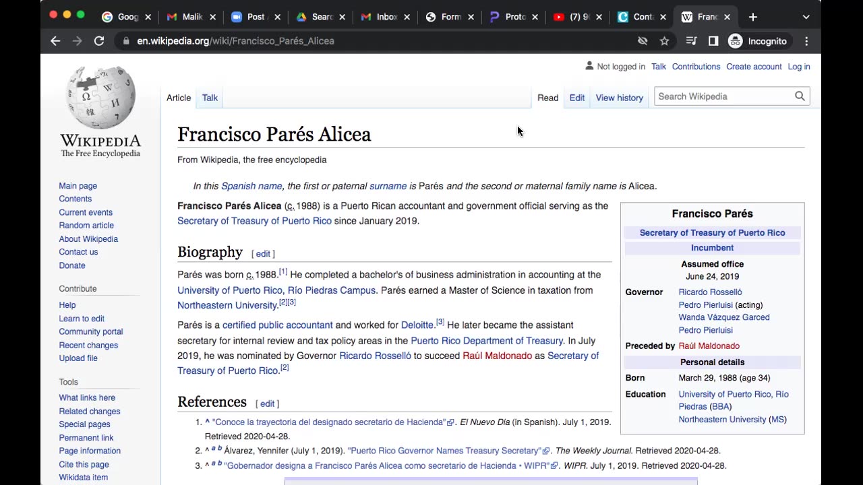Open the Spanish name link
This screenshot has width=863, height=485.
point(251,187)
